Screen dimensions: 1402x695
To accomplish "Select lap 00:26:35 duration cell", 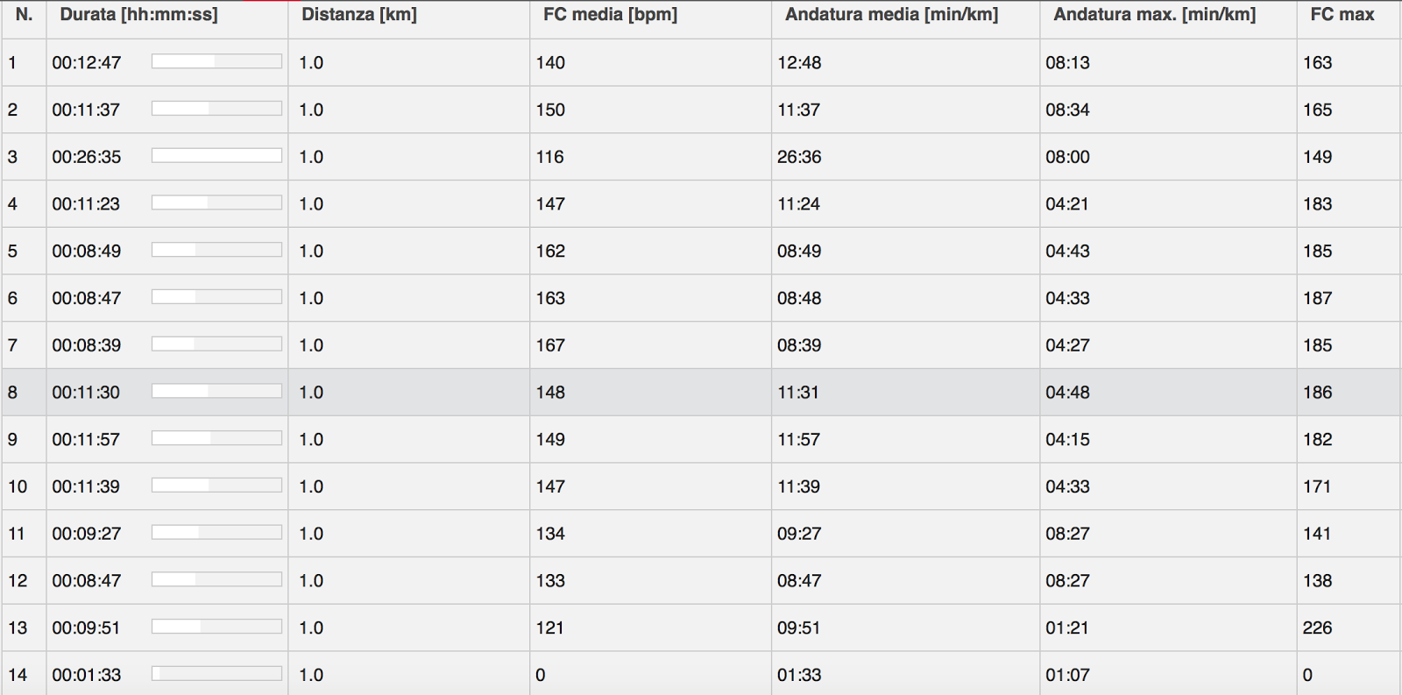I will click(x=87, y=157).
